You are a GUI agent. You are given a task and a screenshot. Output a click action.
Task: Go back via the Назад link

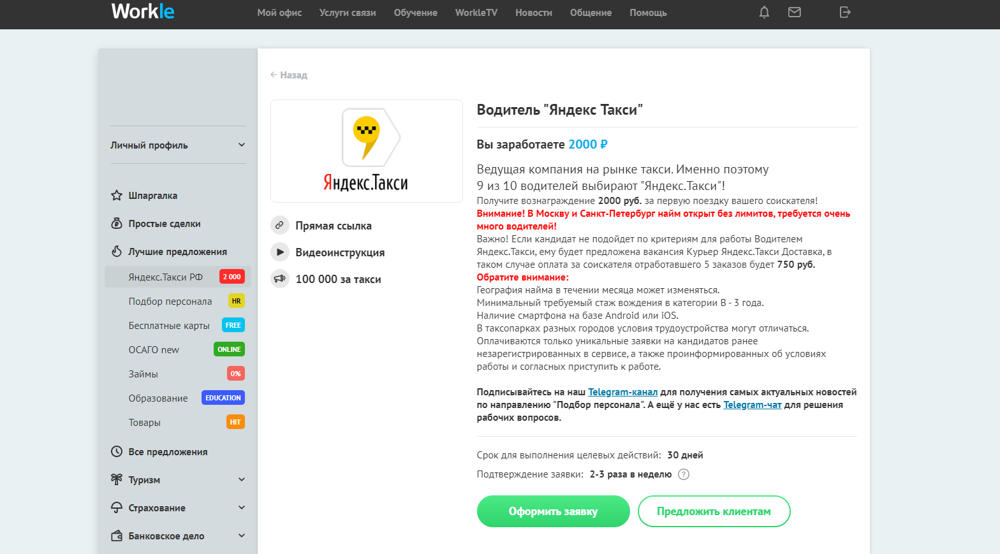tap(289, 75)
